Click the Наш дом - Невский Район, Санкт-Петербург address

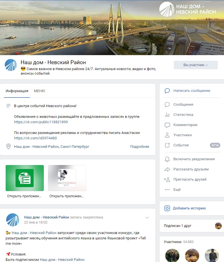pos(52,147)
